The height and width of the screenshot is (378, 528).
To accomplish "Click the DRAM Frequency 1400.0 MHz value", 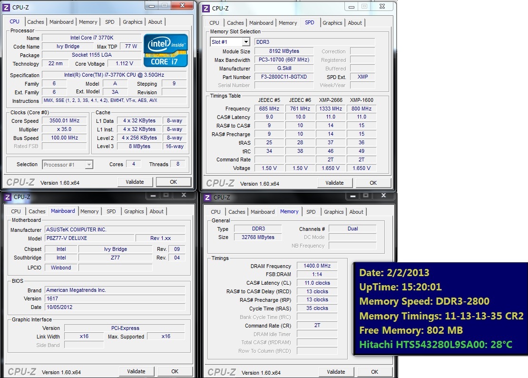I will pyautogui.click(x=317, y=266).
